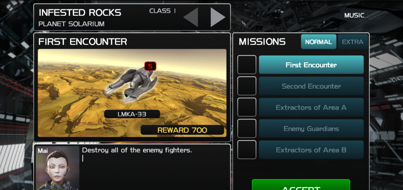This screenshot has width=403, height=190.
Task: Advance to next area with right arrow
Action: coord(218,17)
